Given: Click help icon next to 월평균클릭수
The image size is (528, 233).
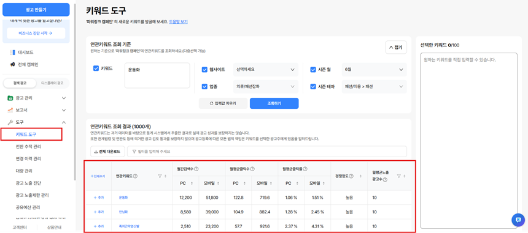Looking at the screenshot, I should 252,169.
